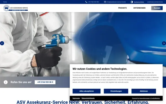Open the PRODUKTE menu

click(x=123, y=8)
